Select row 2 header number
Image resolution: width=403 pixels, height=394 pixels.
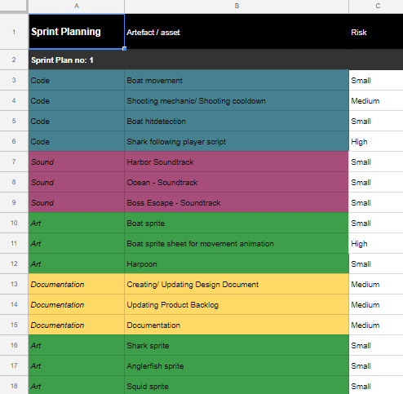point(14,60)
